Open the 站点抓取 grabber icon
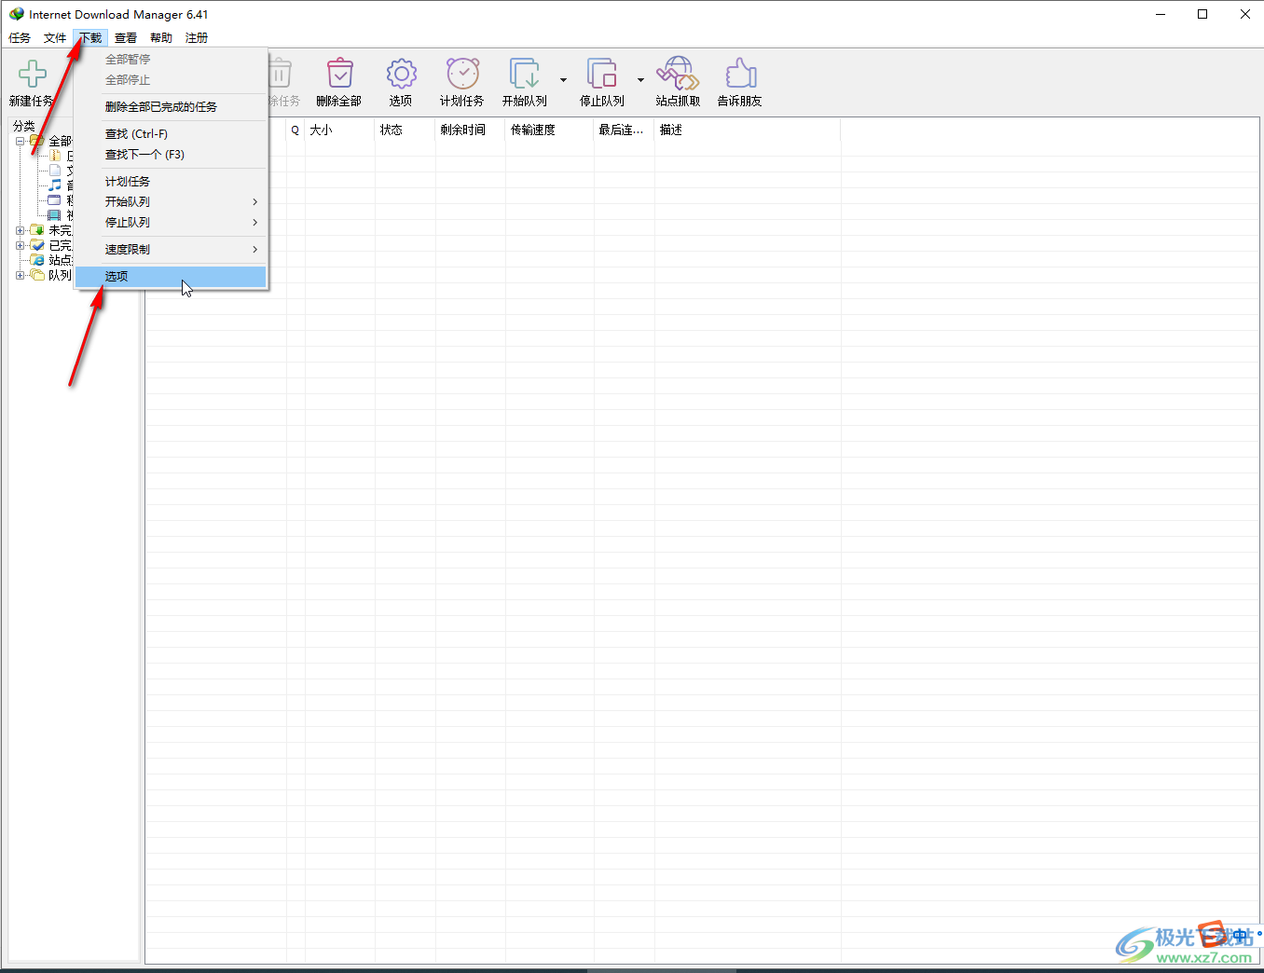Image resolution: width=1264 pixels, height=973 pixels. click(x=678, y=74)
